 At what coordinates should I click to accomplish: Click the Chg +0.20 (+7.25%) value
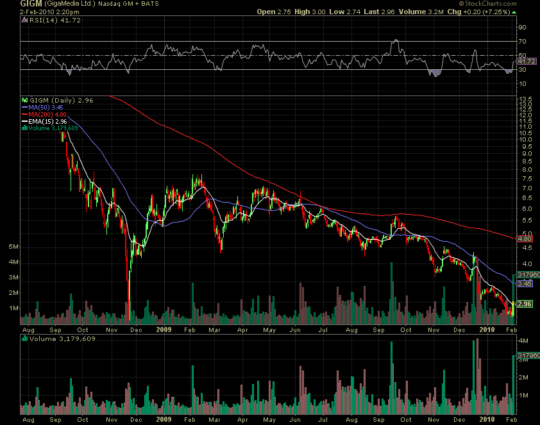478,12
